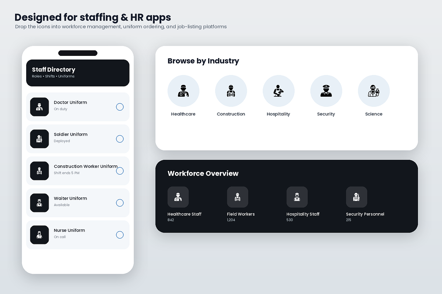Click the 'Workforce Overview' heading
The width and height of the screenshot is (442, 294).
(203, 173)
